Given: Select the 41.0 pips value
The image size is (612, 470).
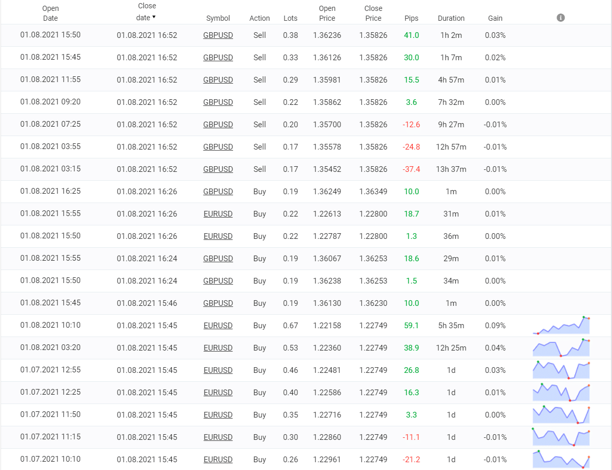Looking at the screenshot, I should pos(412,35).
